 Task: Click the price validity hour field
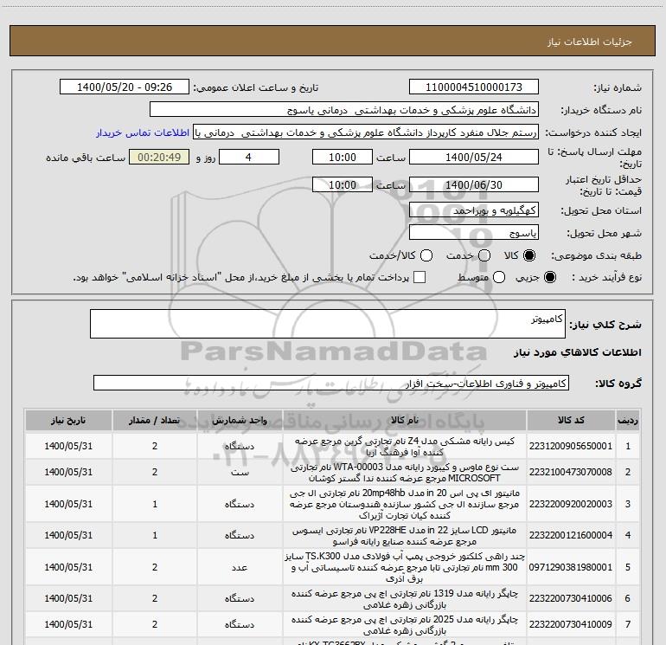(x=343, y=184)
